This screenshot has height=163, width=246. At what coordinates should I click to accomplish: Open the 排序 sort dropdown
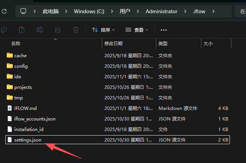point(103,30)
